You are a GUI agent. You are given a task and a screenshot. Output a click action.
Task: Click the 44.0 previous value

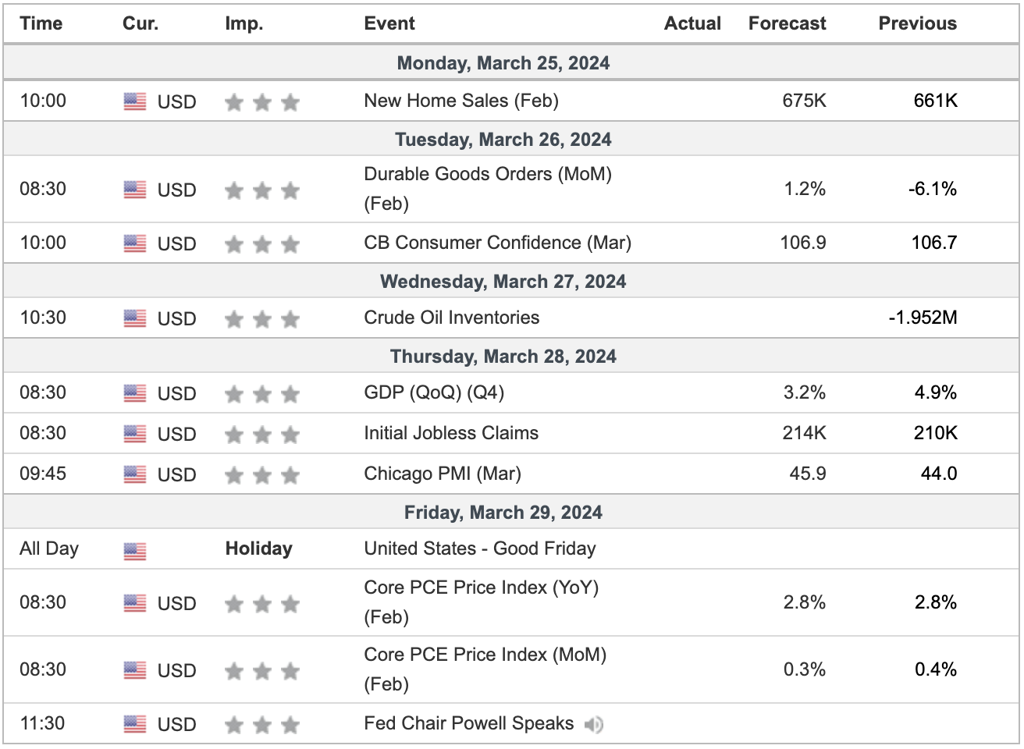click(x=939, y=474)
